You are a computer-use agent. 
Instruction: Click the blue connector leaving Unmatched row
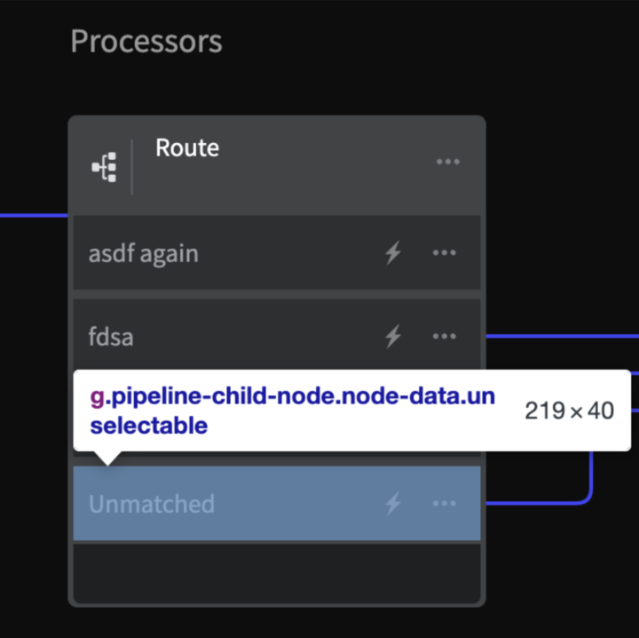tap(538, 504)
